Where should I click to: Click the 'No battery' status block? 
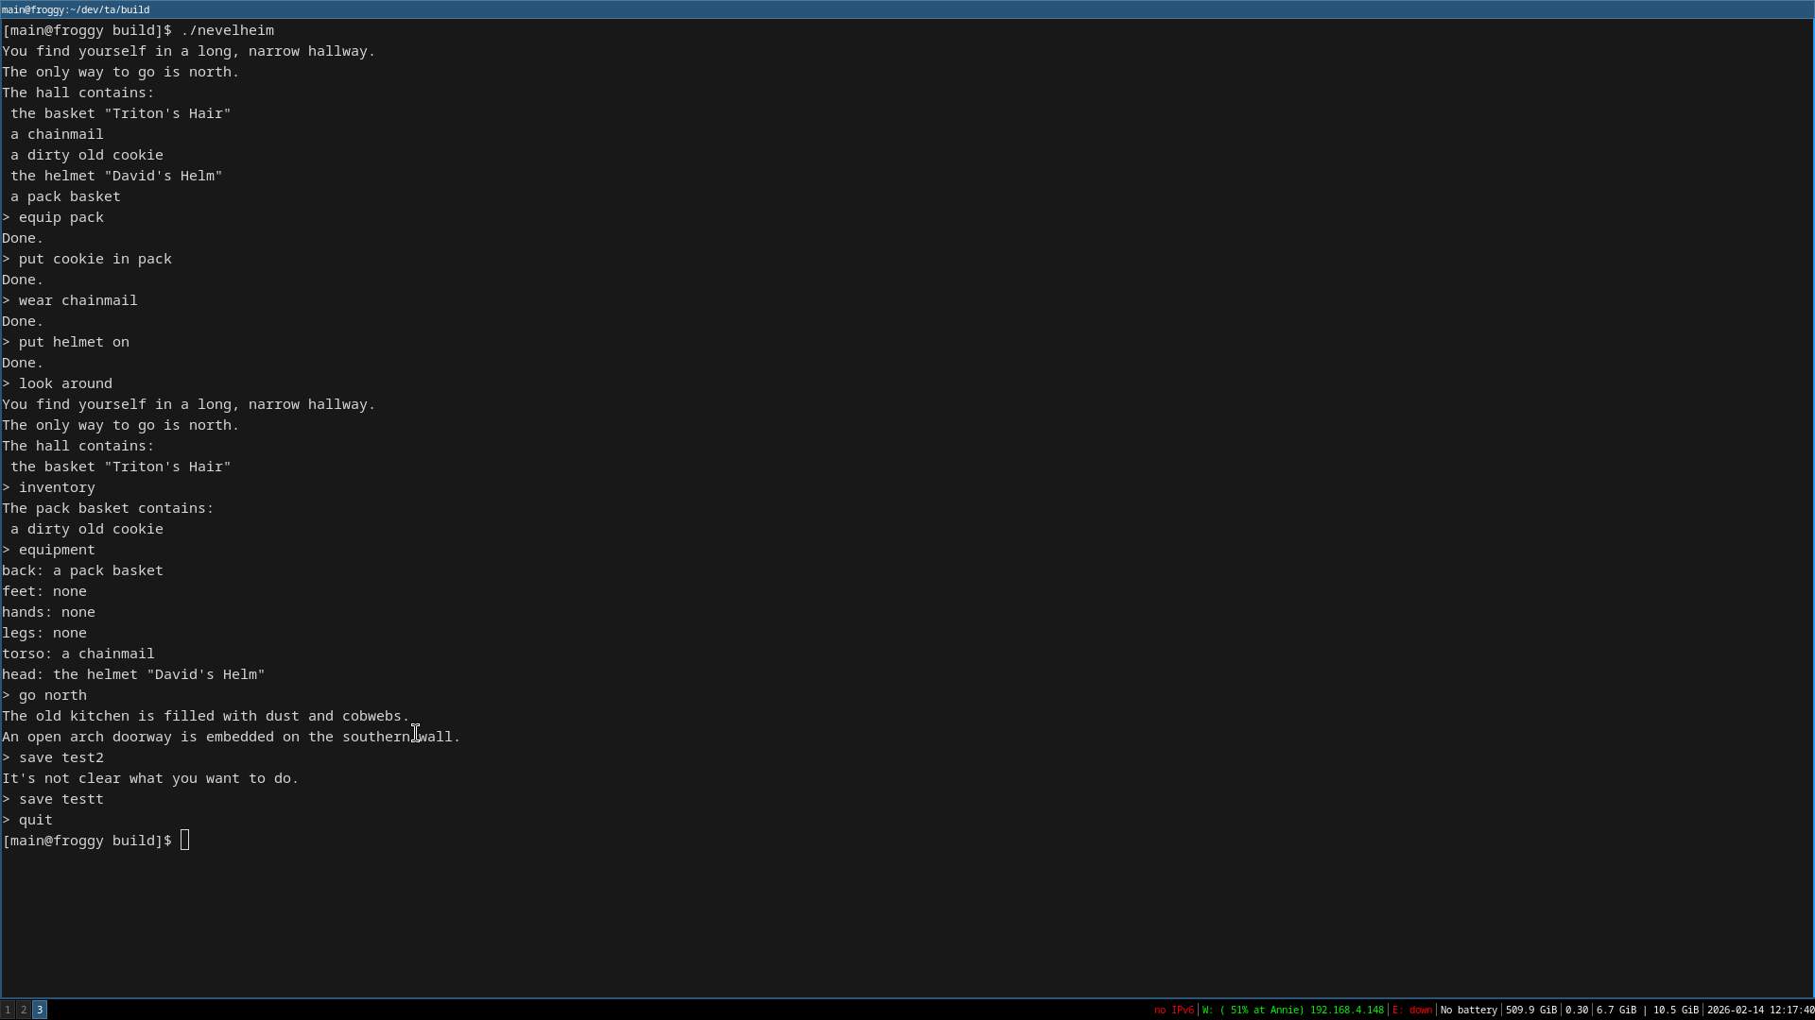[1468, 1010]
